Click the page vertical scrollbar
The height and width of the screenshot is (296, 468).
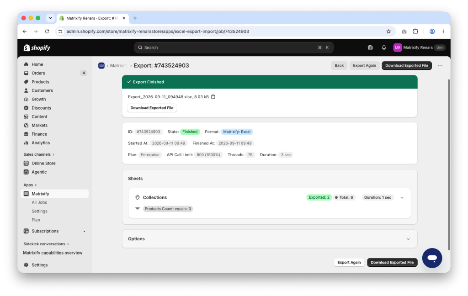[449, 164]
